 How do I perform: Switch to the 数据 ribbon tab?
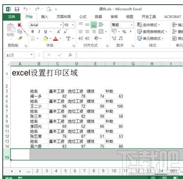(99, 17)
